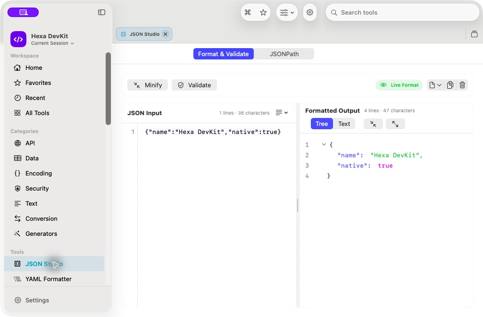Click the Hexa DevKit code logo
Viewport: 483px width, 317px height.
(18, 39)
